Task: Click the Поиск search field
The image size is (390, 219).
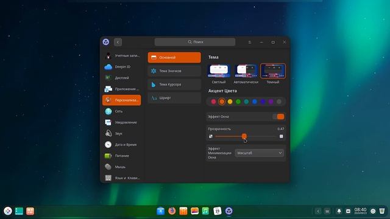Action: coord(195,42)
